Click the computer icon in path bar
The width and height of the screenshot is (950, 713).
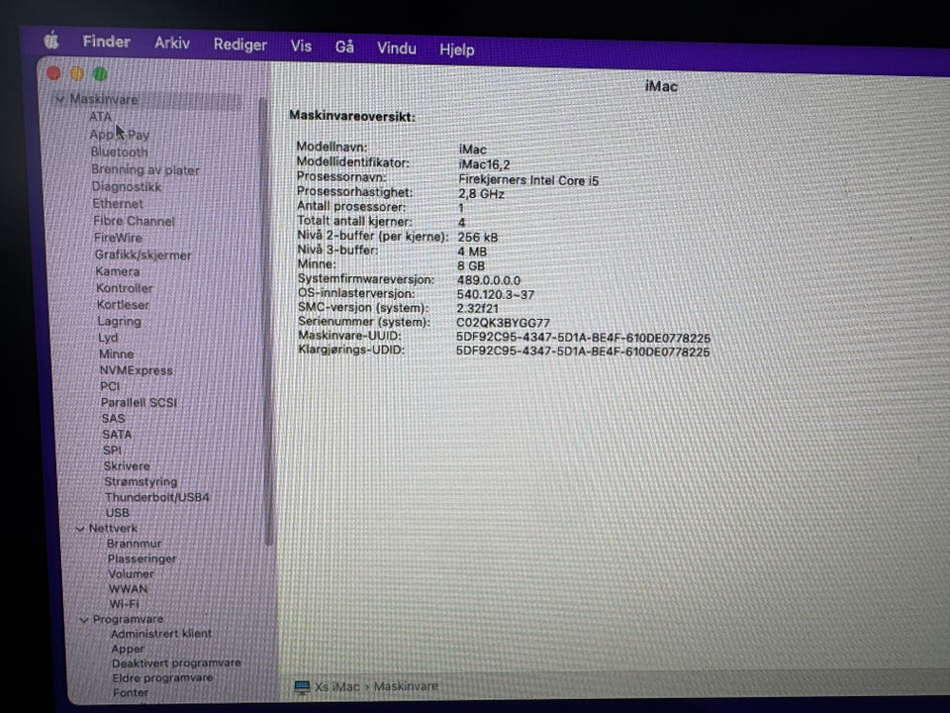point(302,686)
